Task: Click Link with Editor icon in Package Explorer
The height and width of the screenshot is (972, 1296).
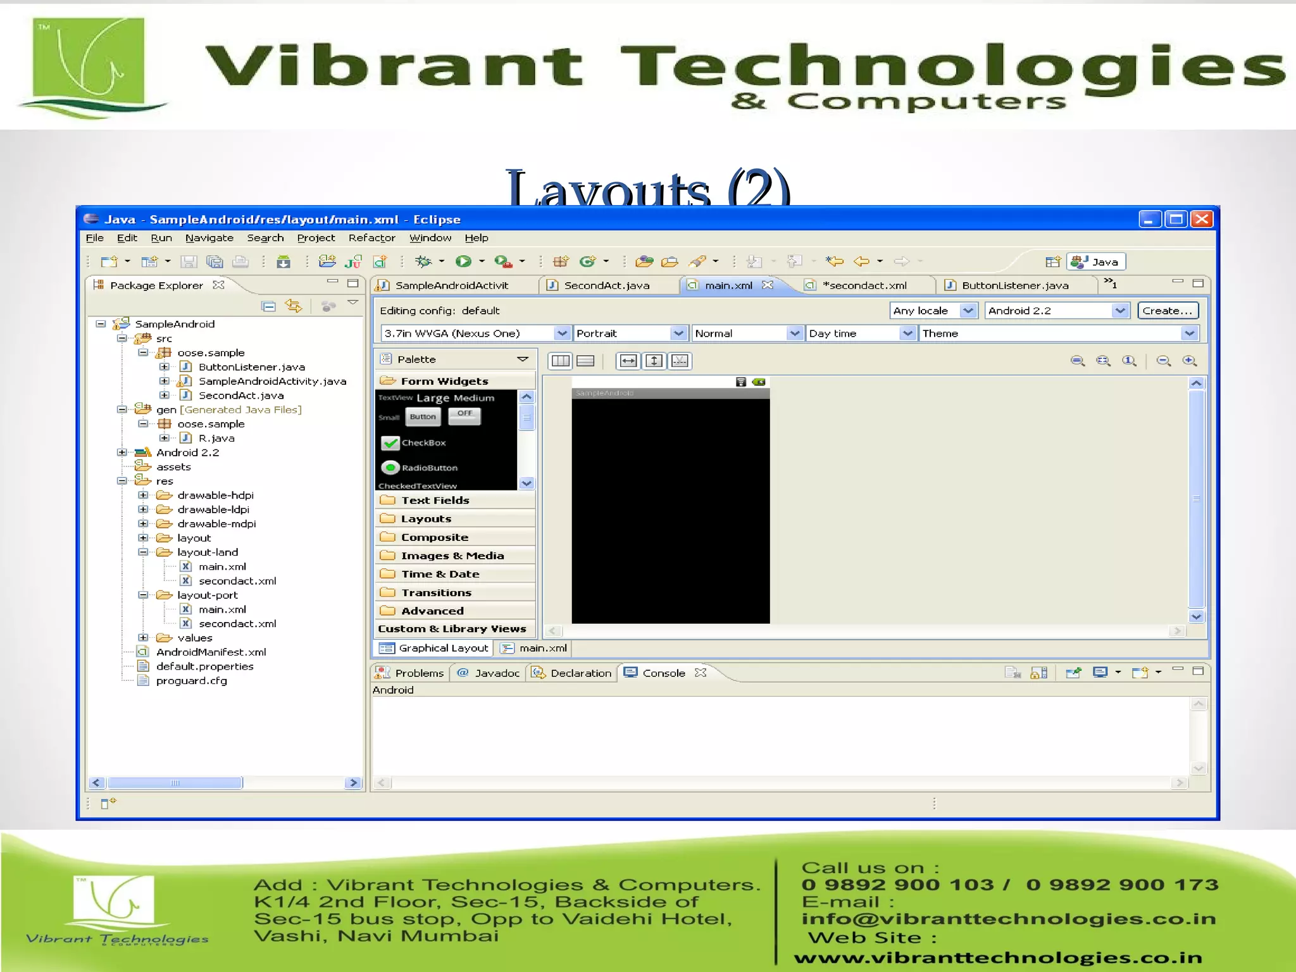Action: click(x=294, y=306)
